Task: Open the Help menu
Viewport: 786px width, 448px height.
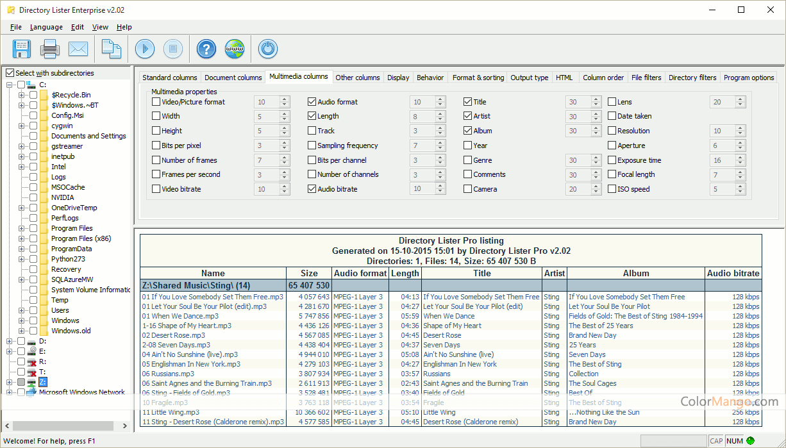Action: [x=124, y=27]
